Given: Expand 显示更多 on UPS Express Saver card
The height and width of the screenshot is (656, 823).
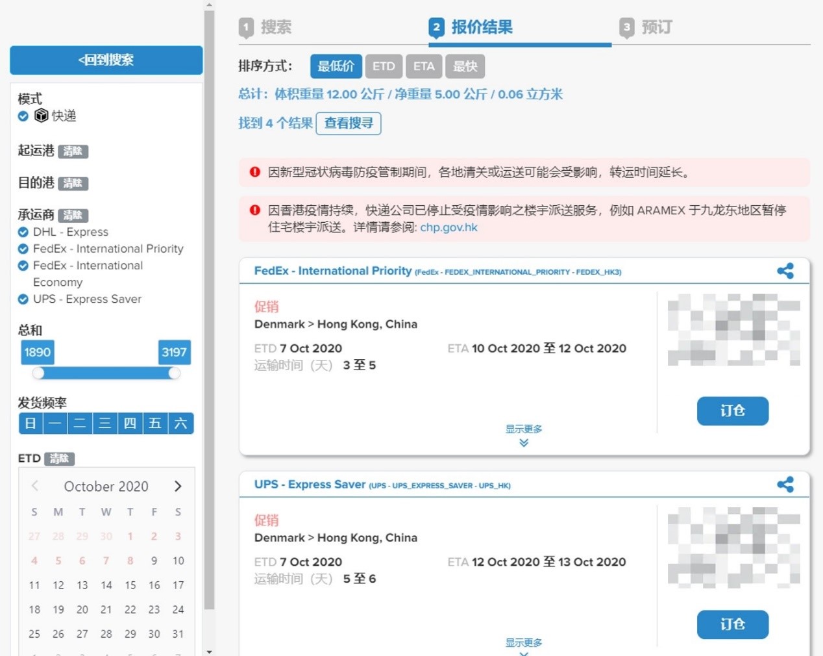Looking at the screenshot, I should (524, 646).
